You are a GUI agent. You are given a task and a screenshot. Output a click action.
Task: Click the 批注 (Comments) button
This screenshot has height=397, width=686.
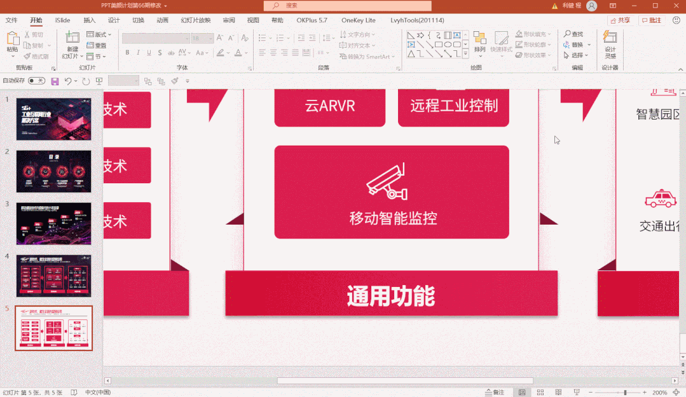652,20
